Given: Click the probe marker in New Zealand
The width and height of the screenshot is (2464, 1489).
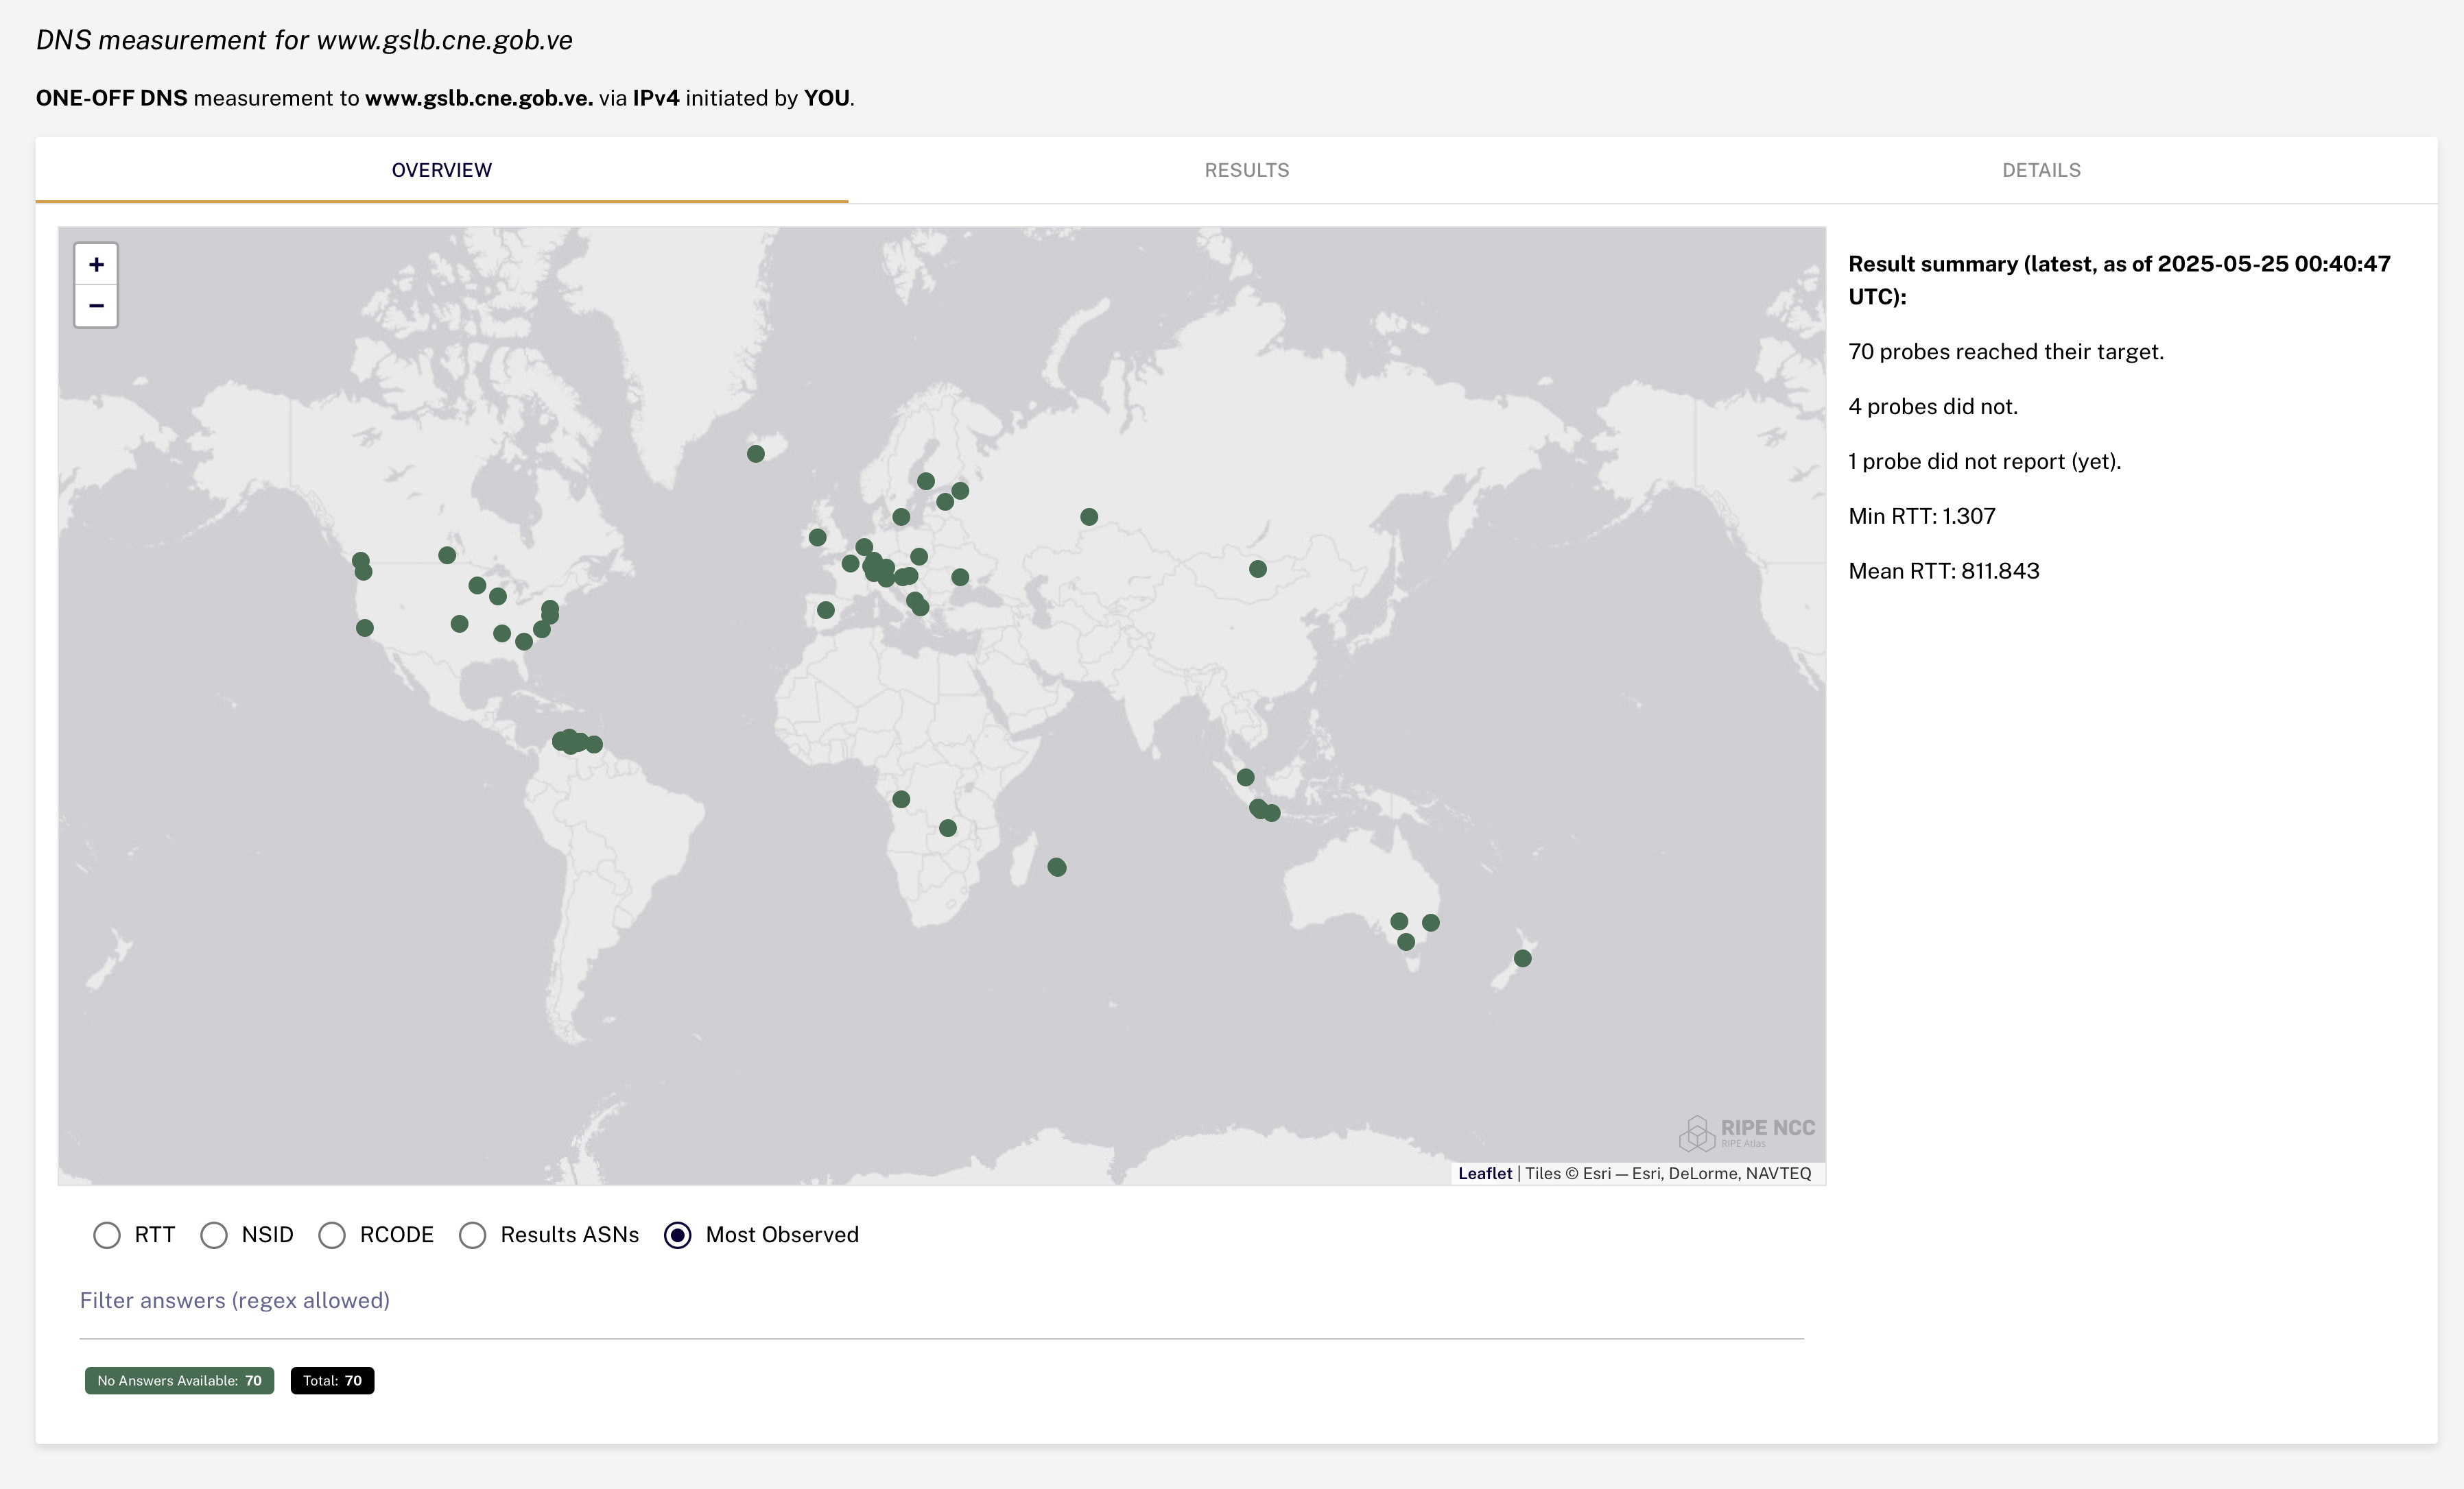Looking at the screenshot, I should (x=1523, y=958).
